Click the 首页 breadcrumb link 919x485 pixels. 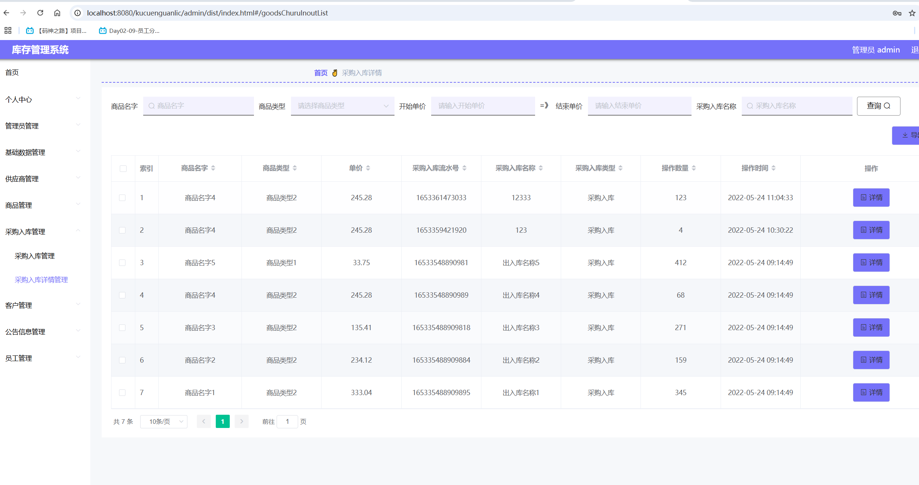click(321, 73)
